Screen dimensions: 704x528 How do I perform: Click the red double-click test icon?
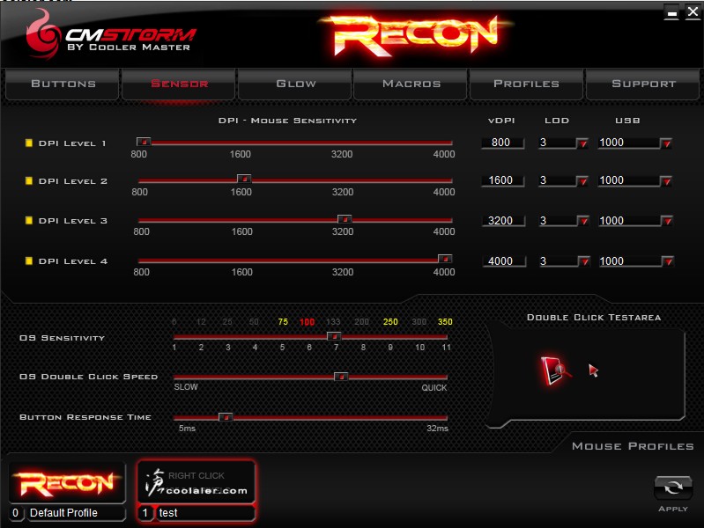(x=556, y=371)
